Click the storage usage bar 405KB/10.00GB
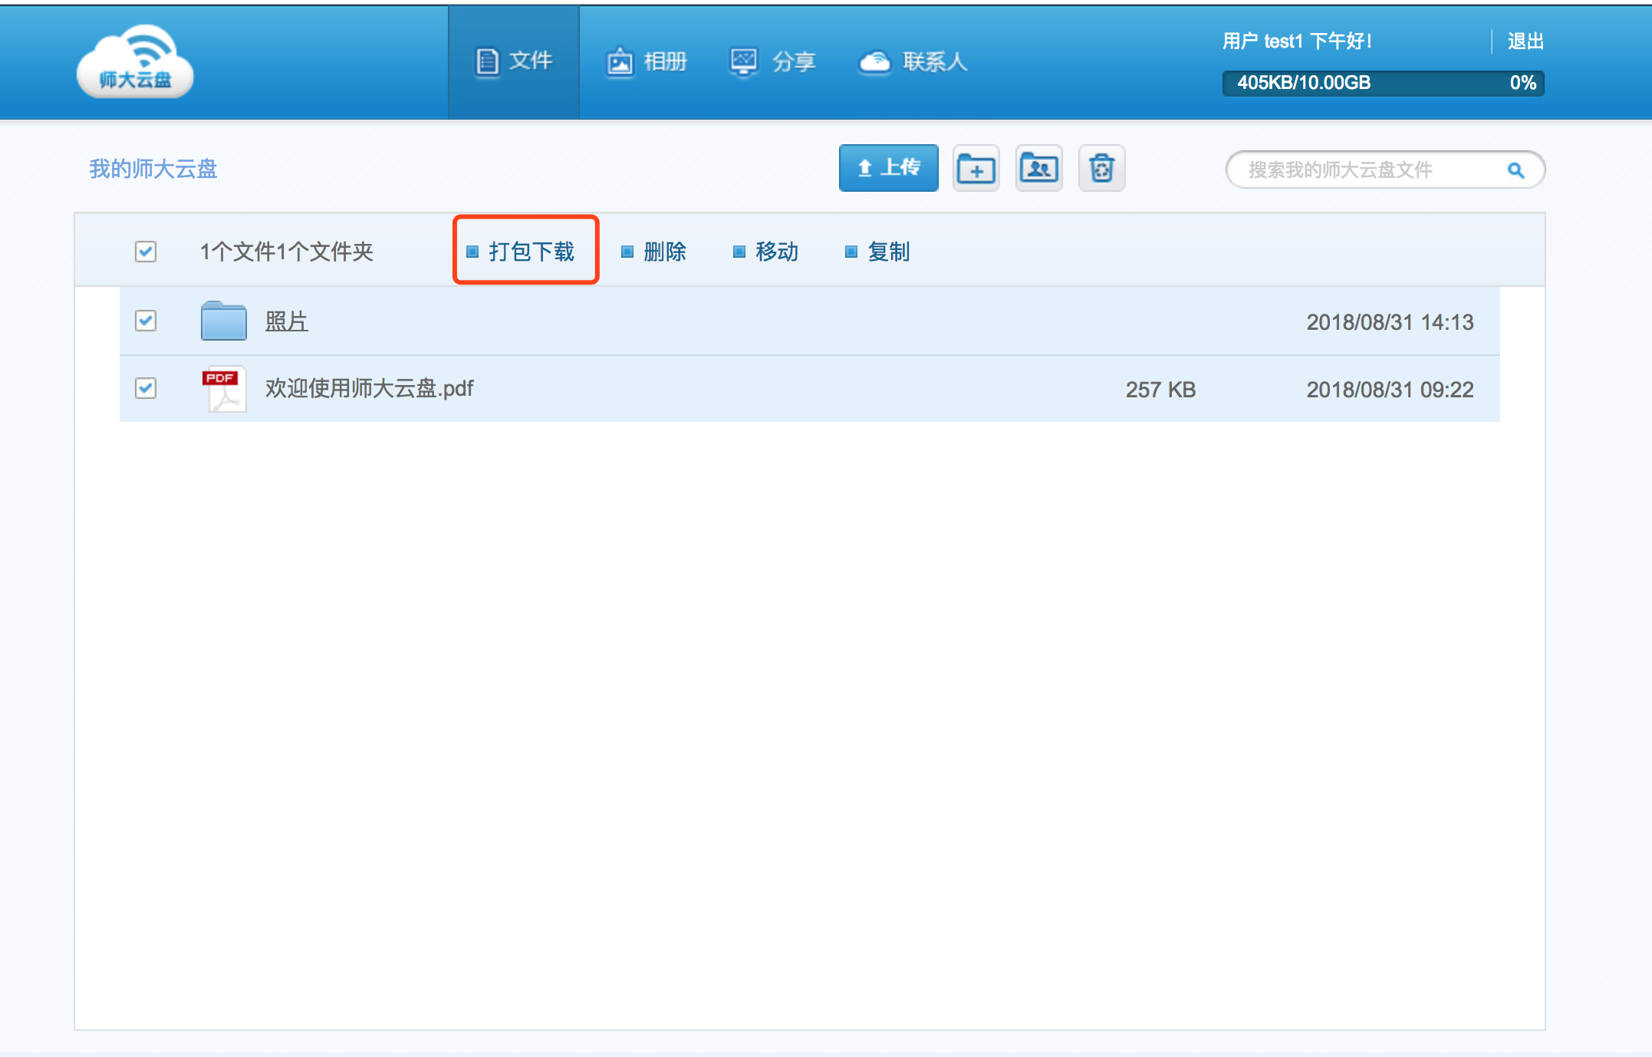Image resolution: width=1652 pixels, height=1057 pixels. (x=1383, y=83)
